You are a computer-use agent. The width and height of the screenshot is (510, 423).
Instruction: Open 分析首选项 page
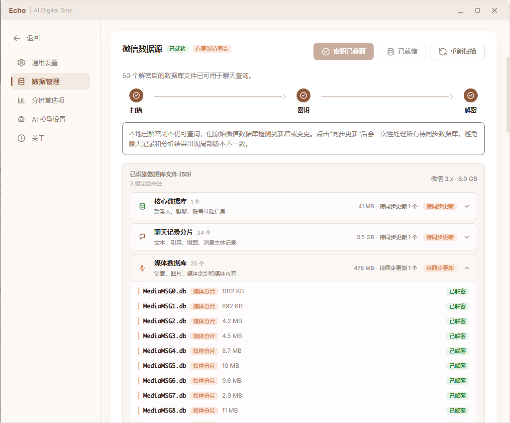[50, 100]
